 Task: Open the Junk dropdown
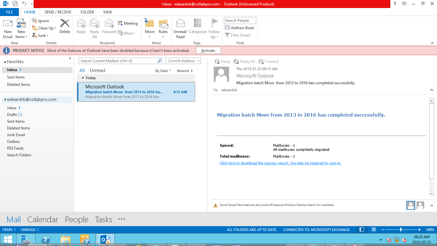click(x=40, y=36)
